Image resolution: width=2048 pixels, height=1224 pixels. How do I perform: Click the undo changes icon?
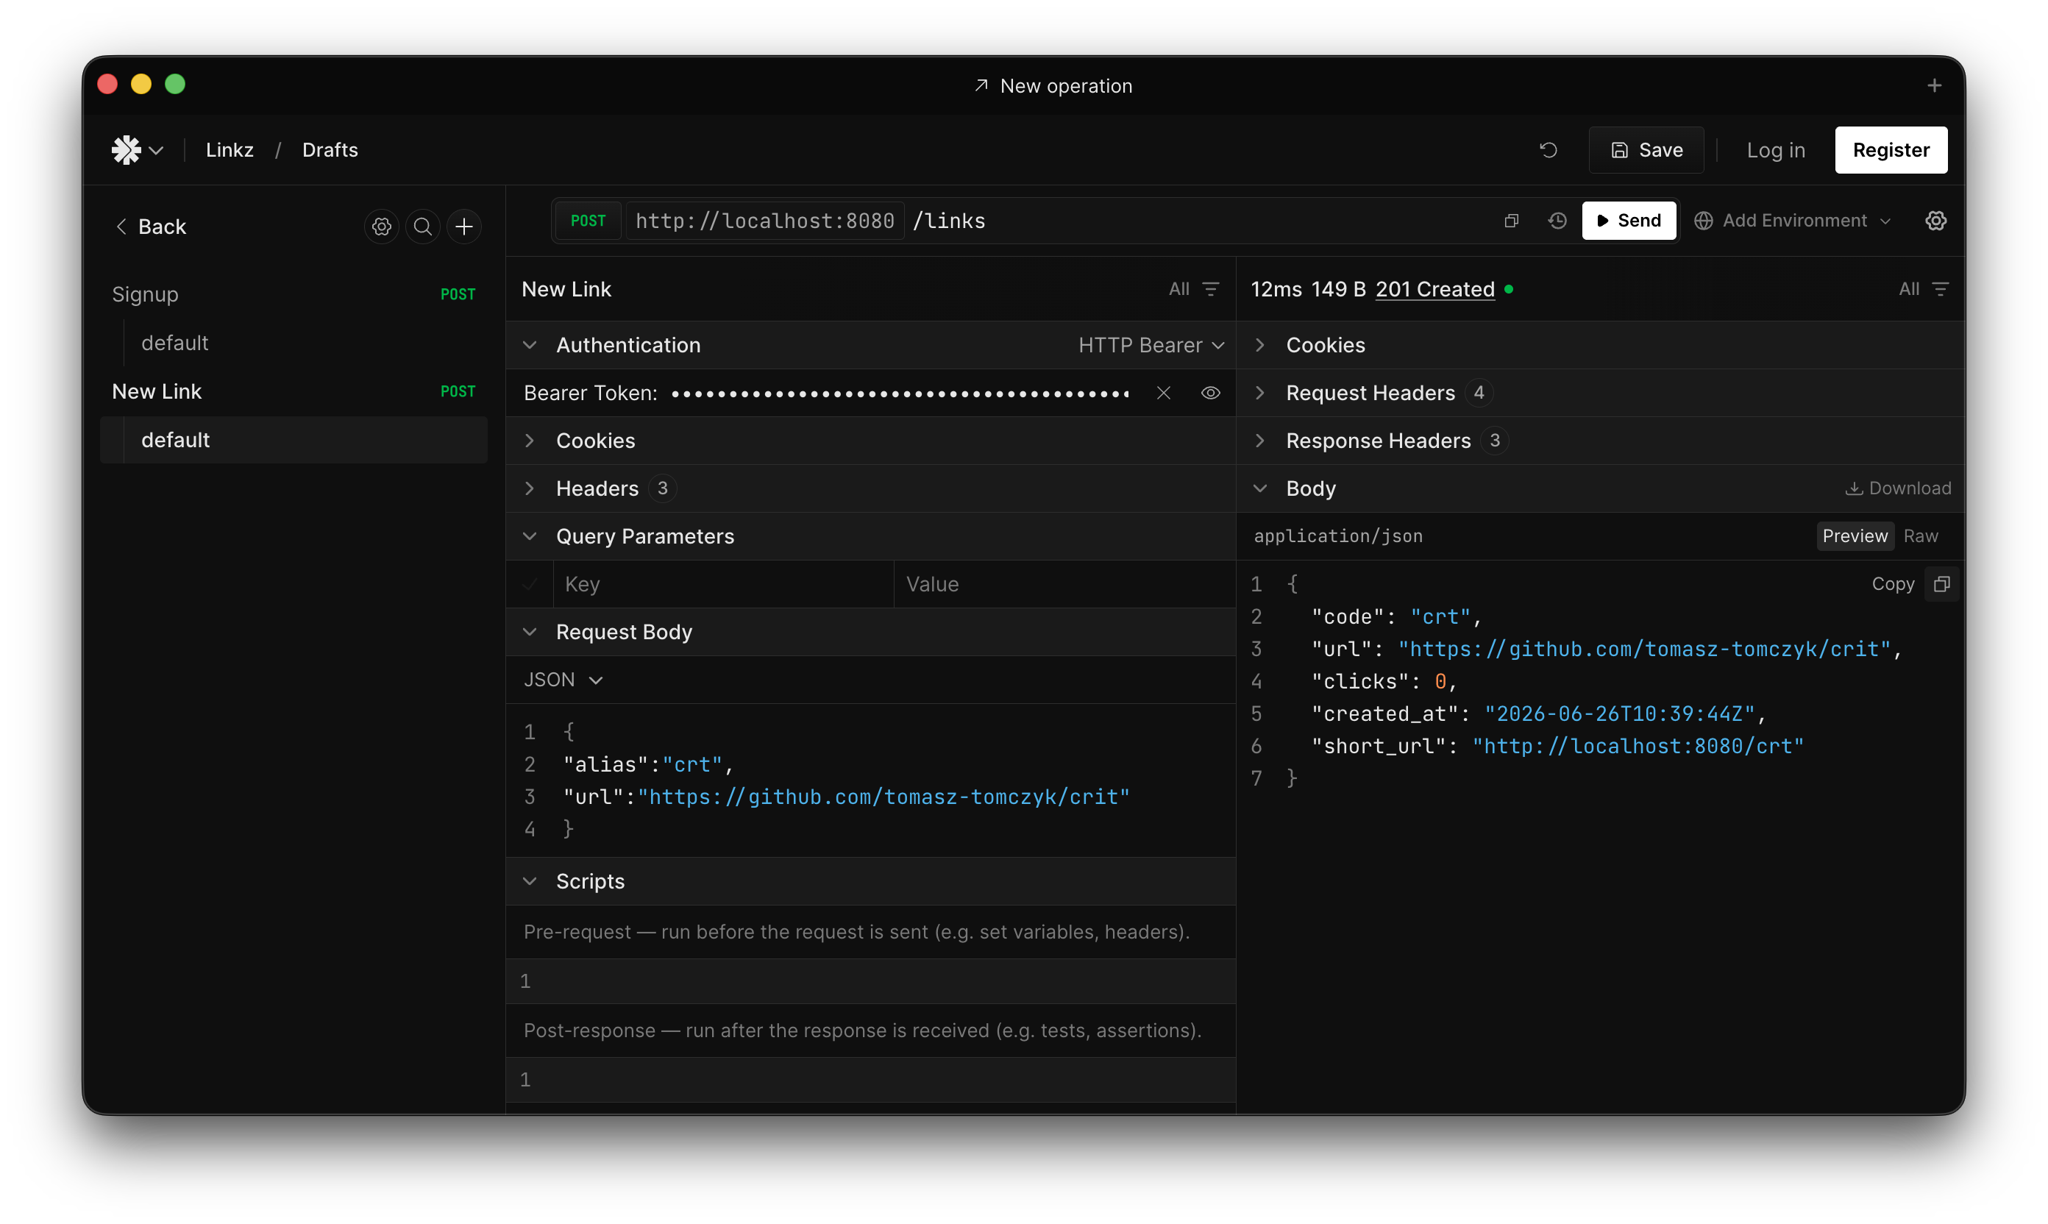(x=1549, y=150)
